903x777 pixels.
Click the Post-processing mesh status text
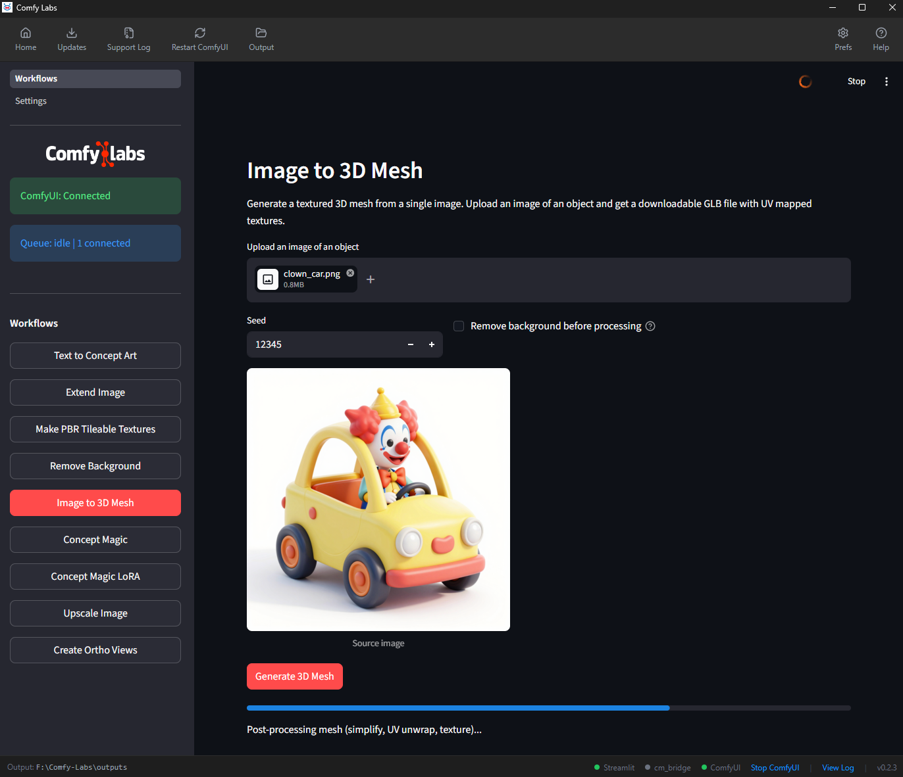pyautogui.click(x=364, y=730)
